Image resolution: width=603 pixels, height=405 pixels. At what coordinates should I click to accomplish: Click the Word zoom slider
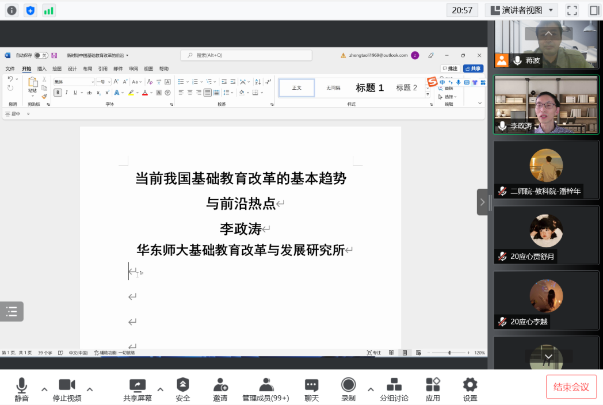(449, 353)
